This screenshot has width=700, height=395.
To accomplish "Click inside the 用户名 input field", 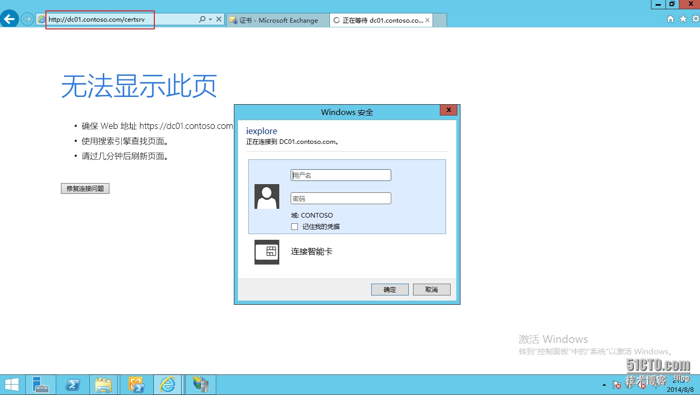I will (340, 175).
